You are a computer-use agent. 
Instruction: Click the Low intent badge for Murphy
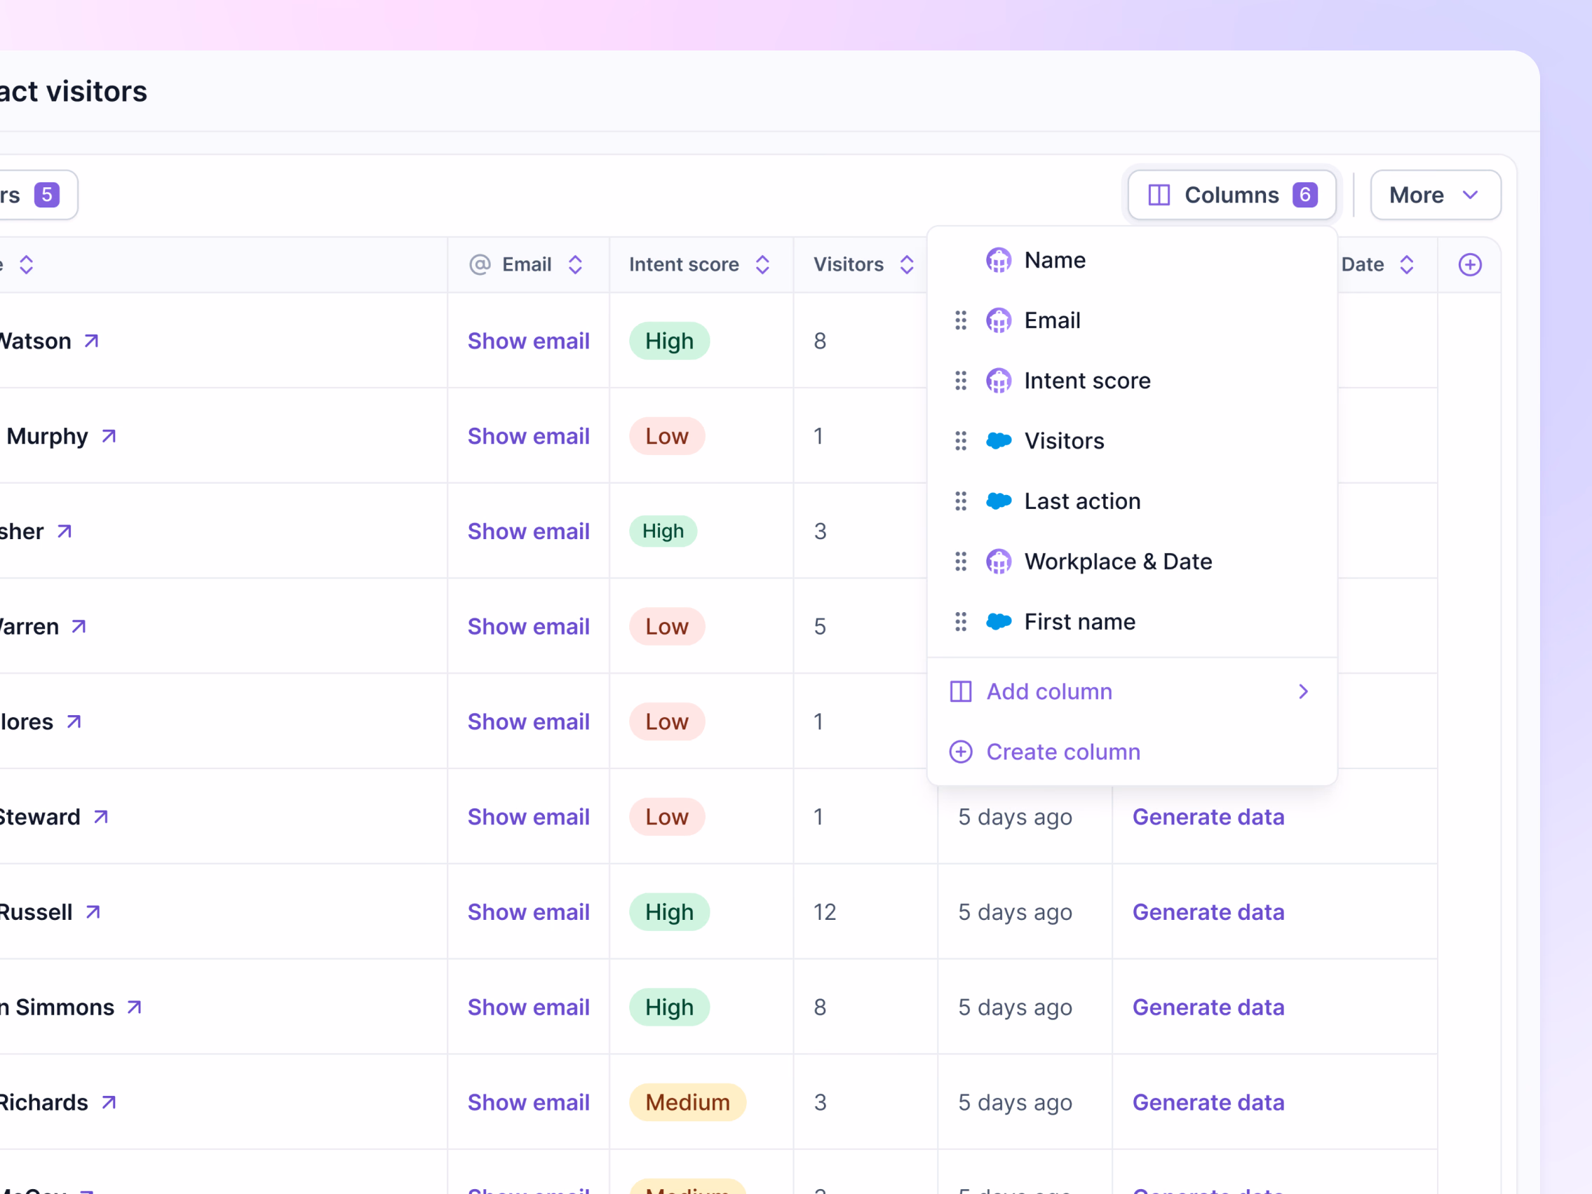pos(667,436)
